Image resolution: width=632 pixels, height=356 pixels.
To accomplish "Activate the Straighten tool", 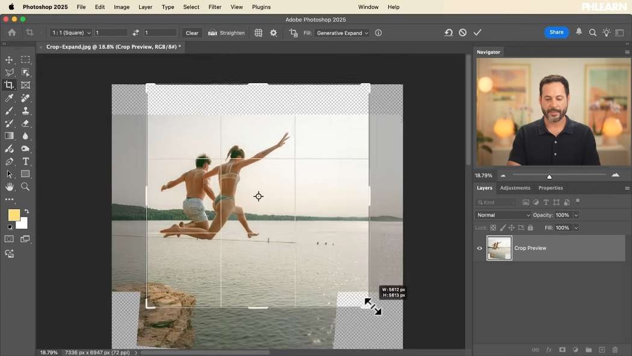I will tap(226, 33).
